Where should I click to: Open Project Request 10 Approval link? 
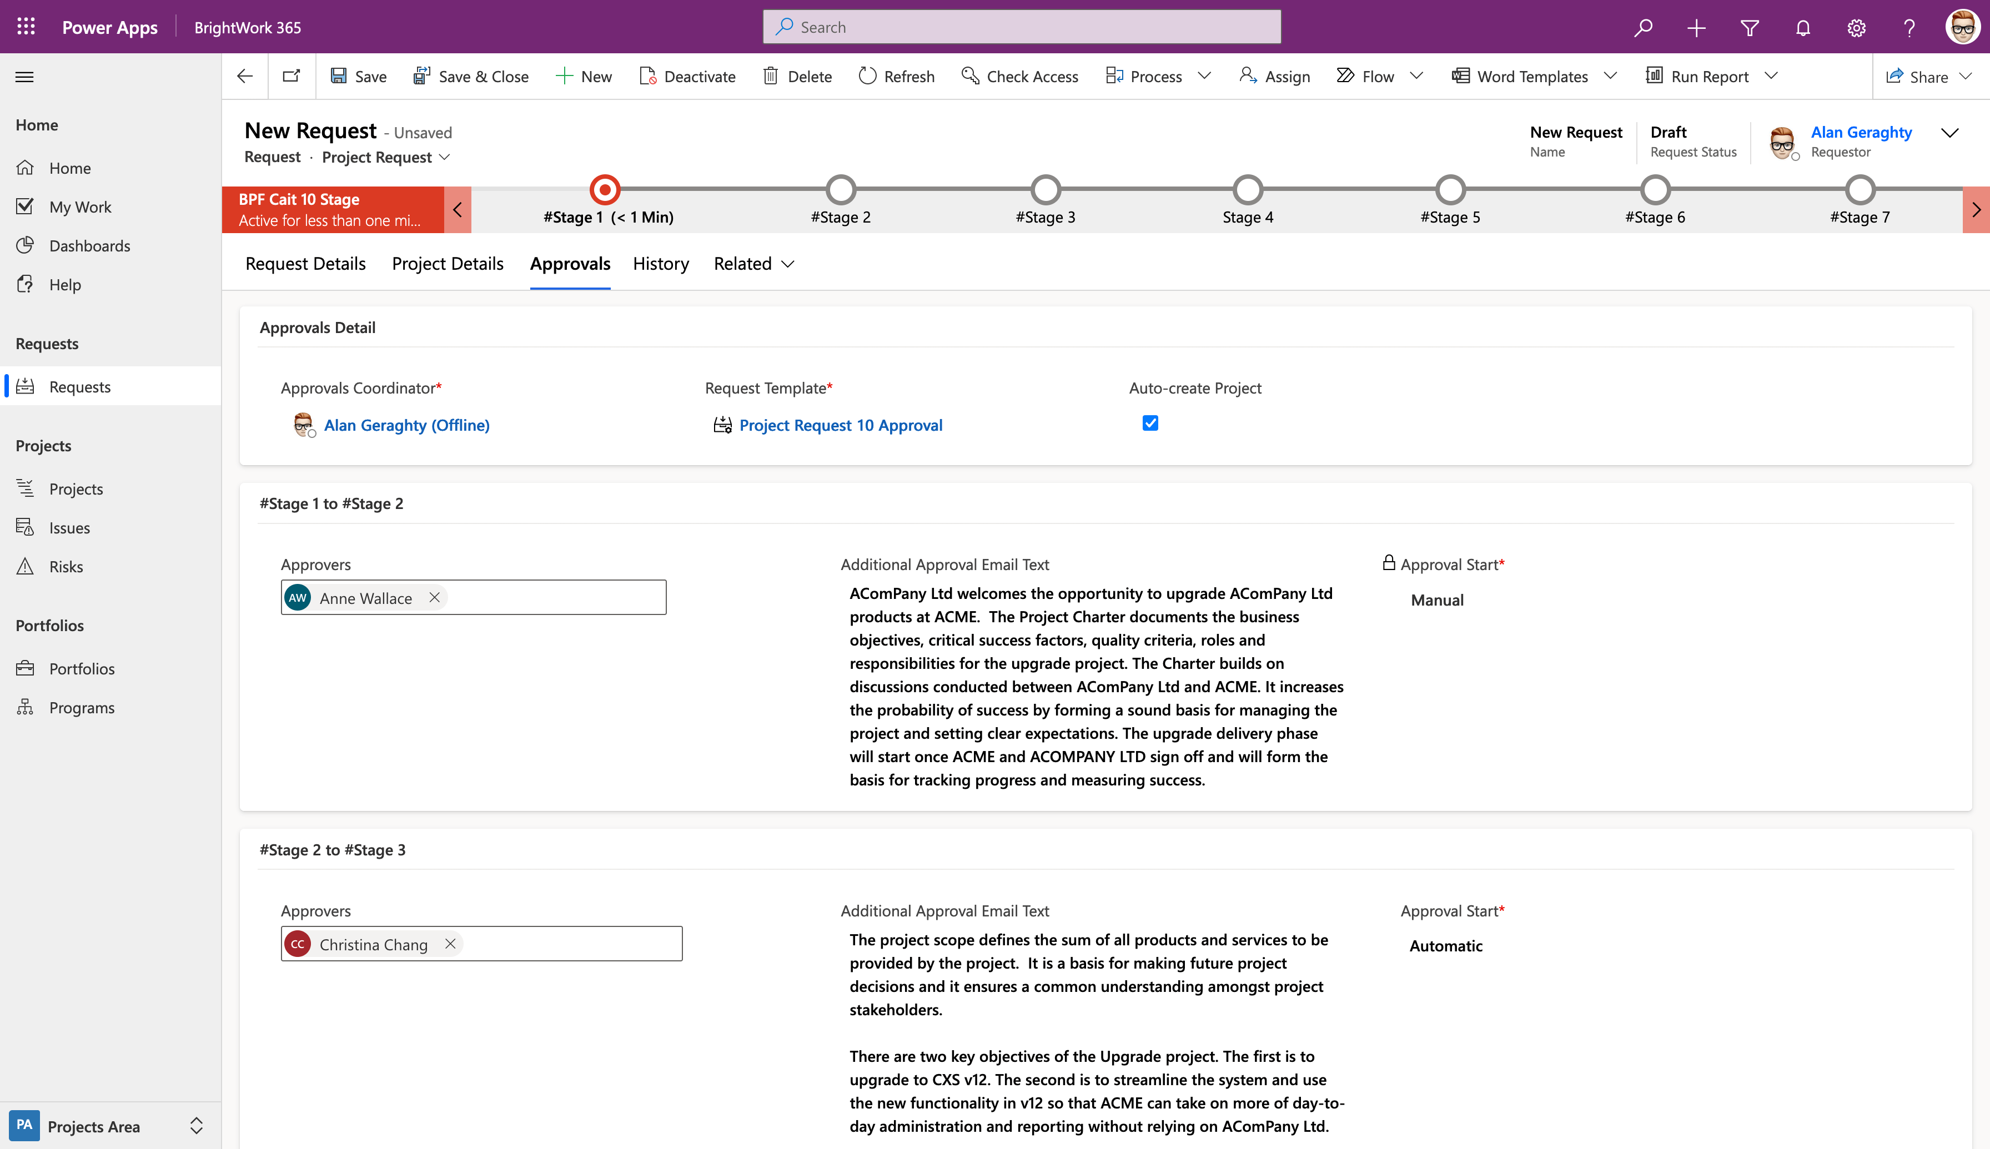[x=840, y=425]
